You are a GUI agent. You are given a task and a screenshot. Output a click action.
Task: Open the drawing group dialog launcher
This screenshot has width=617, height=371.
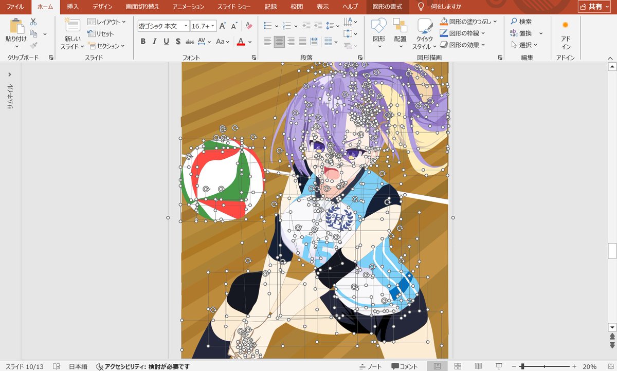point(500,58)
